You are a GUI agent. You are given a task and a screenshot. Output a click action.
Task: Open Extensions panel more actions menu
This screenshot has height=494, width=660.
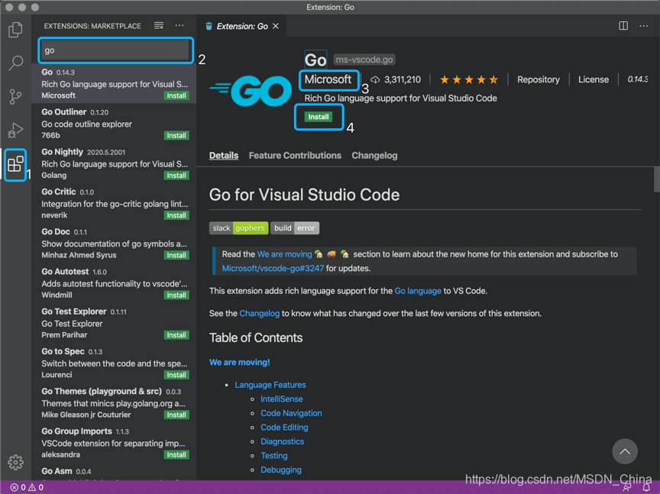[180, 26]
